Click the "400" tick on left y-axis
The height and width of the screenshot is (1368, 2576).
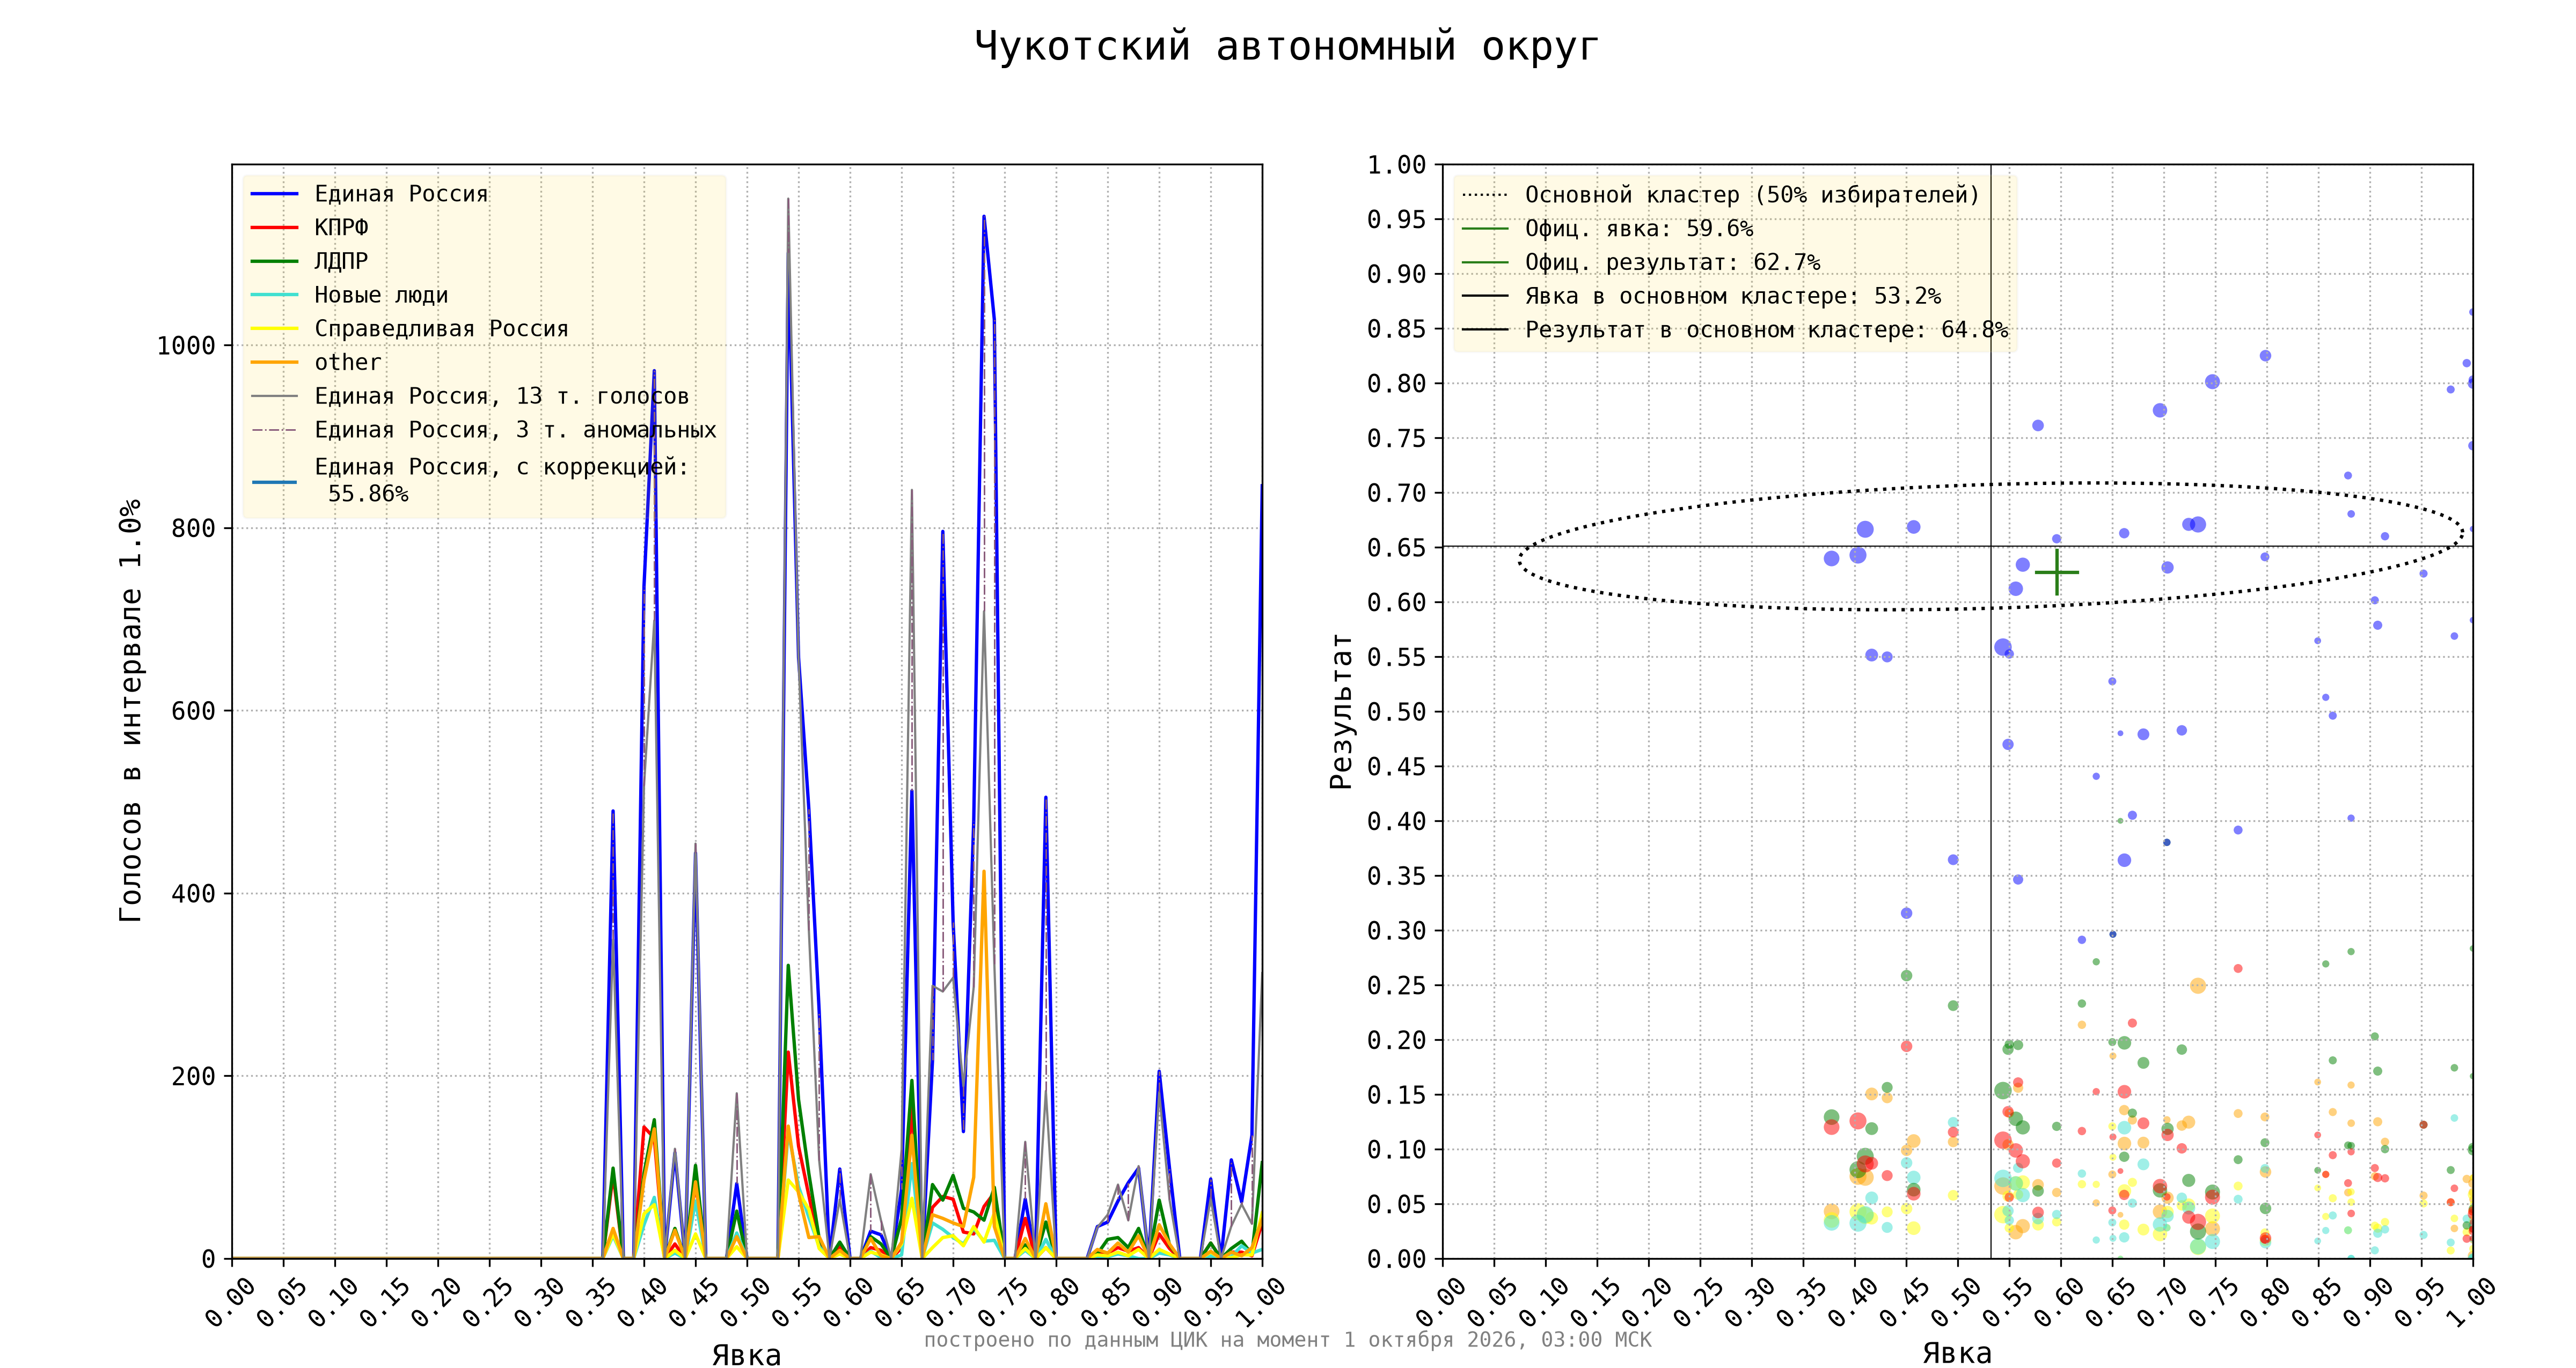point(193,894)
